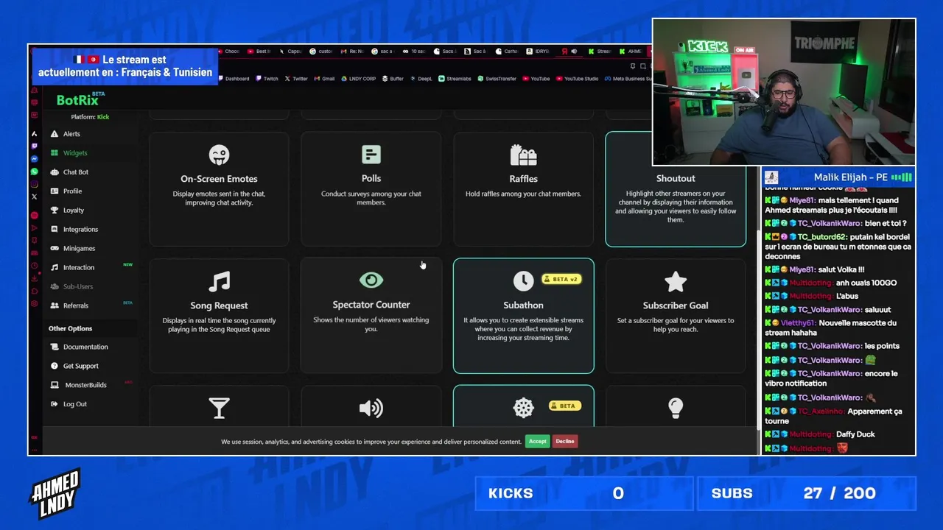
Task: Open Instagram in the browser side panel
Action: 35,184
